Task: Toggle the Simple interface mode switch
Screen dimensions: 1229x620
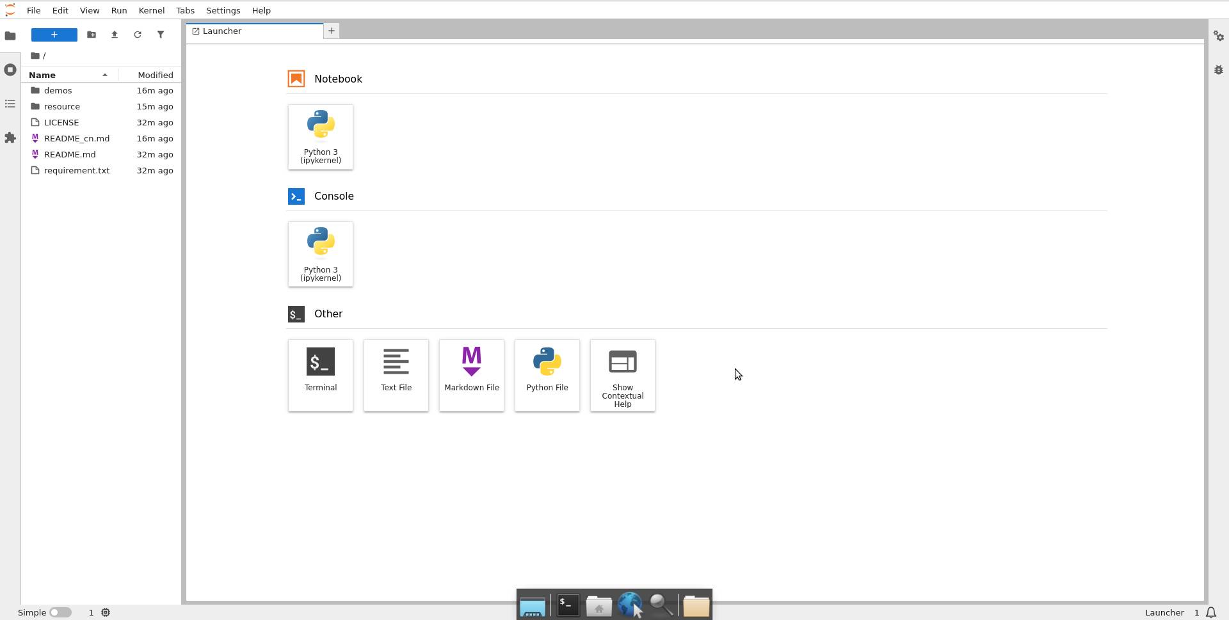Action: pos(60,612)
